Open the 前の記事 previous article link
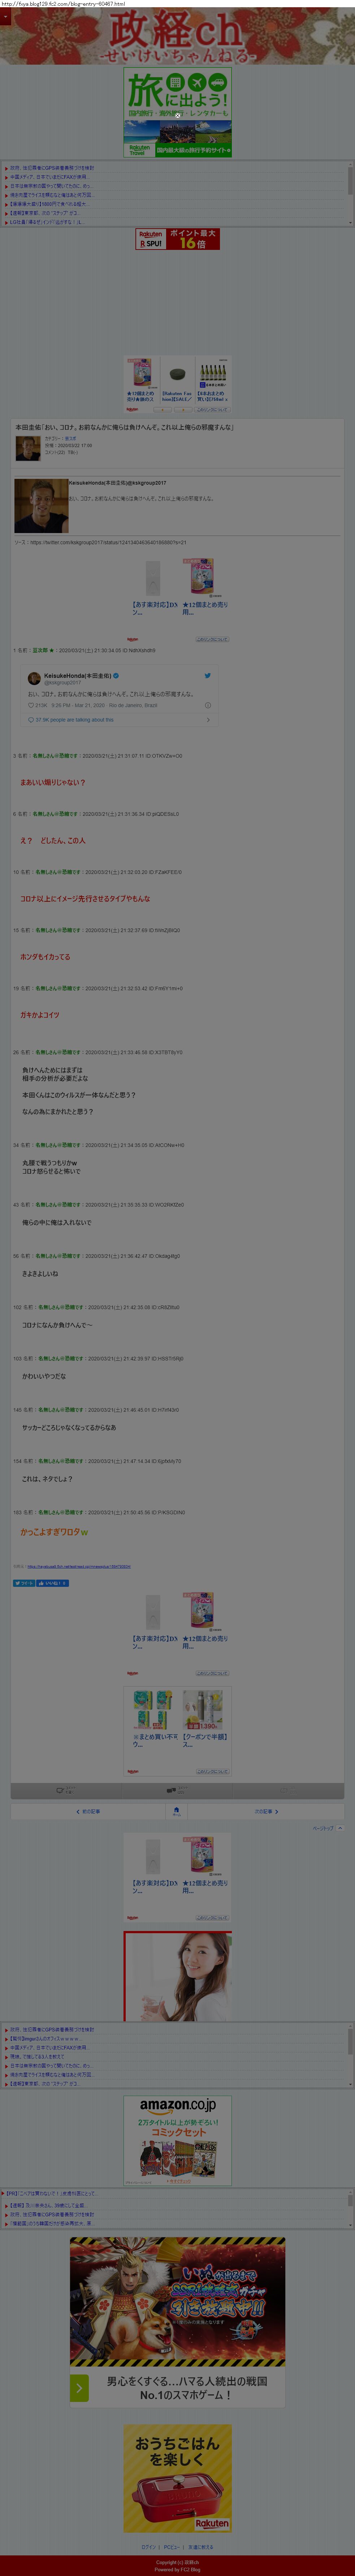Viewport: 355px width, 2576px height. (88, 1811)
